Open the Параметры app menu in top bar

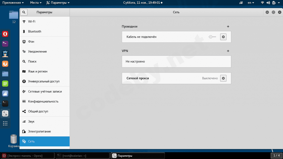(58, 3)
